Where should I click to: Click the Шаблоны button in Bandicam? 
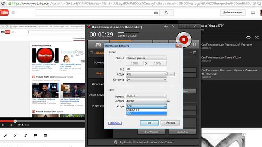183,132
